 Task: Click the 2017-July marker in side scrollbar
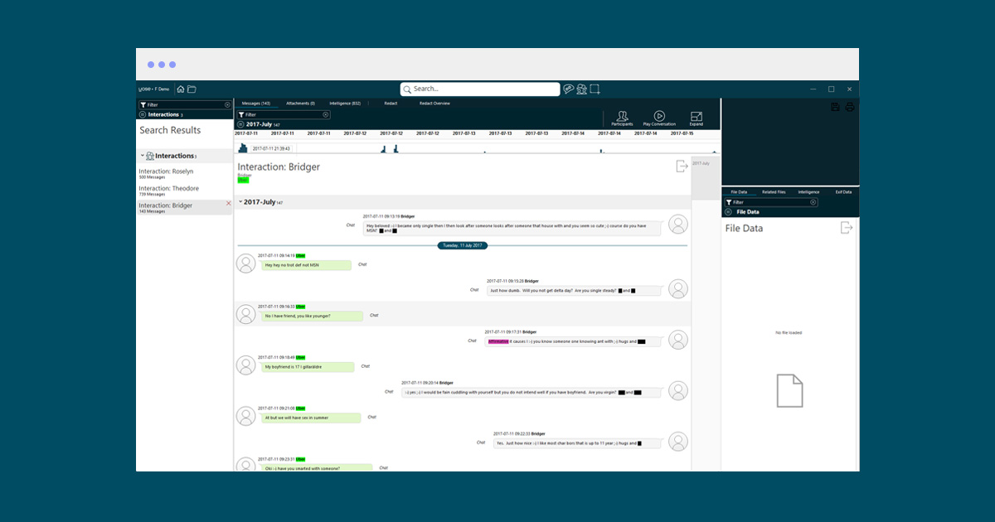click(701, 164)
